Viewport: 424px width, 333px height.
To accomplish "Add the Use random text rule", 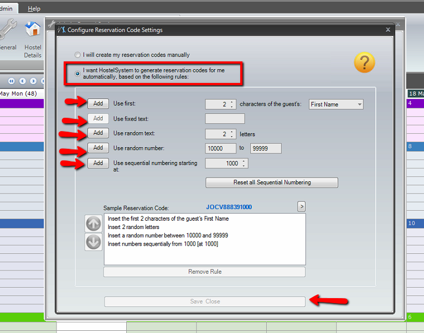I will [98, 133].
